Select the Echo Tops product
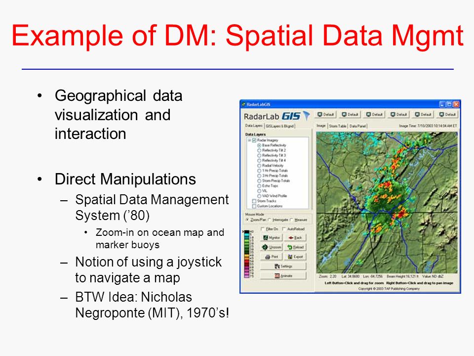This screenshot has height=356, width=474. (259, 186)
